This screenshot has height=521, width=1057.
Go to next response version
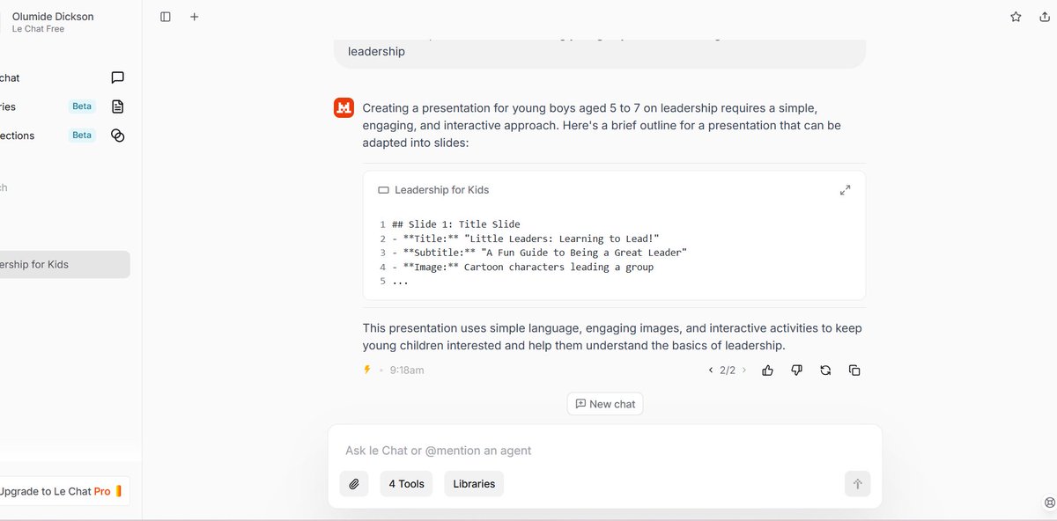pyautogui.click(x=744, y=371)
